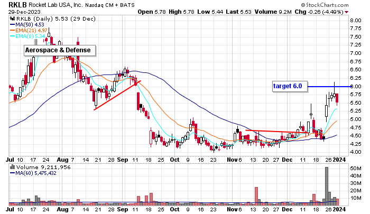370x214 pixels.
Task: Click the last red candlestick of Dec 29
Action: [x=337, y=99]
